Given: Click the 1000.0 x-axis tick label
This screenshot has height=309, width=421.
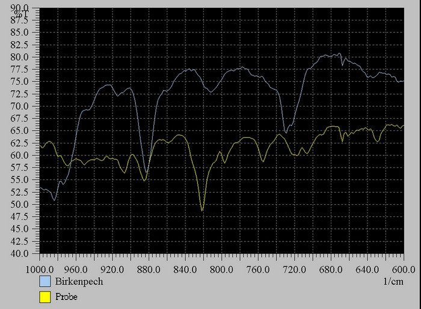Looking at the screenshot, I should [40, 269].
